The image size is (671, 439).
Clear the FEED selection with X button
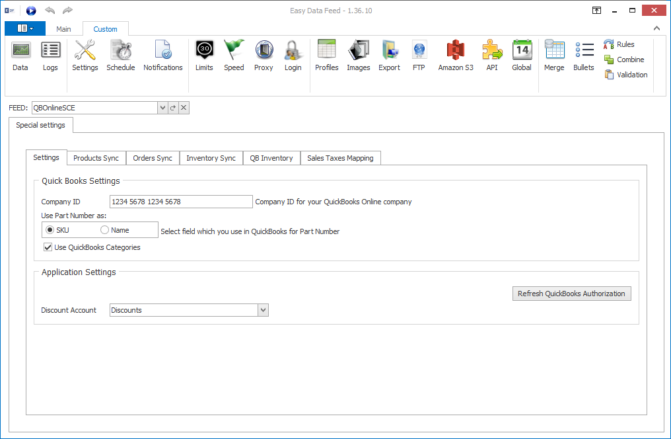(x=184, y=108)
